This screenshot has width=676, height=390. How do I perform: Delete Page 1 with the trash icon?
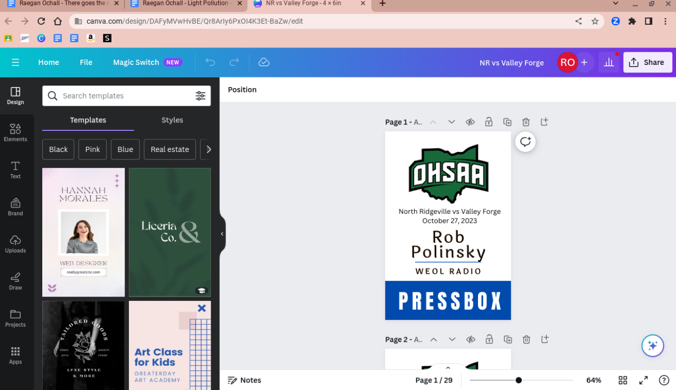pyautogui.click(x=526, y=122)
